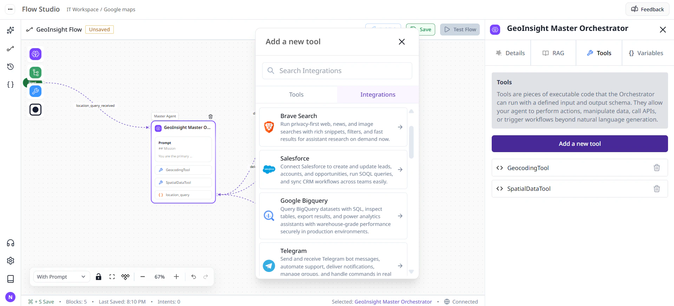Open the With Prompt dropdown
Viewport: 674px width, 306px height.
61,277
